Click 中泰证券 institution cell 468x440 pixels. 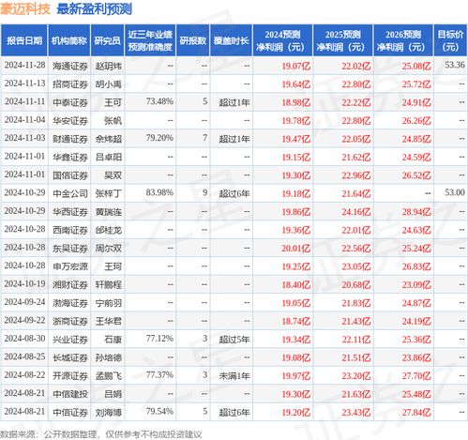click(70, 102)
